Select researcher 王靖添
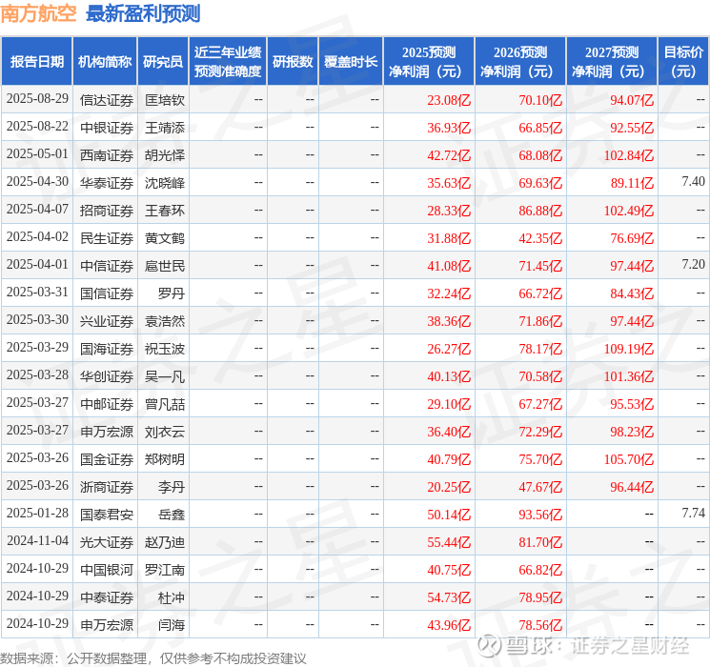 [164, 128]
